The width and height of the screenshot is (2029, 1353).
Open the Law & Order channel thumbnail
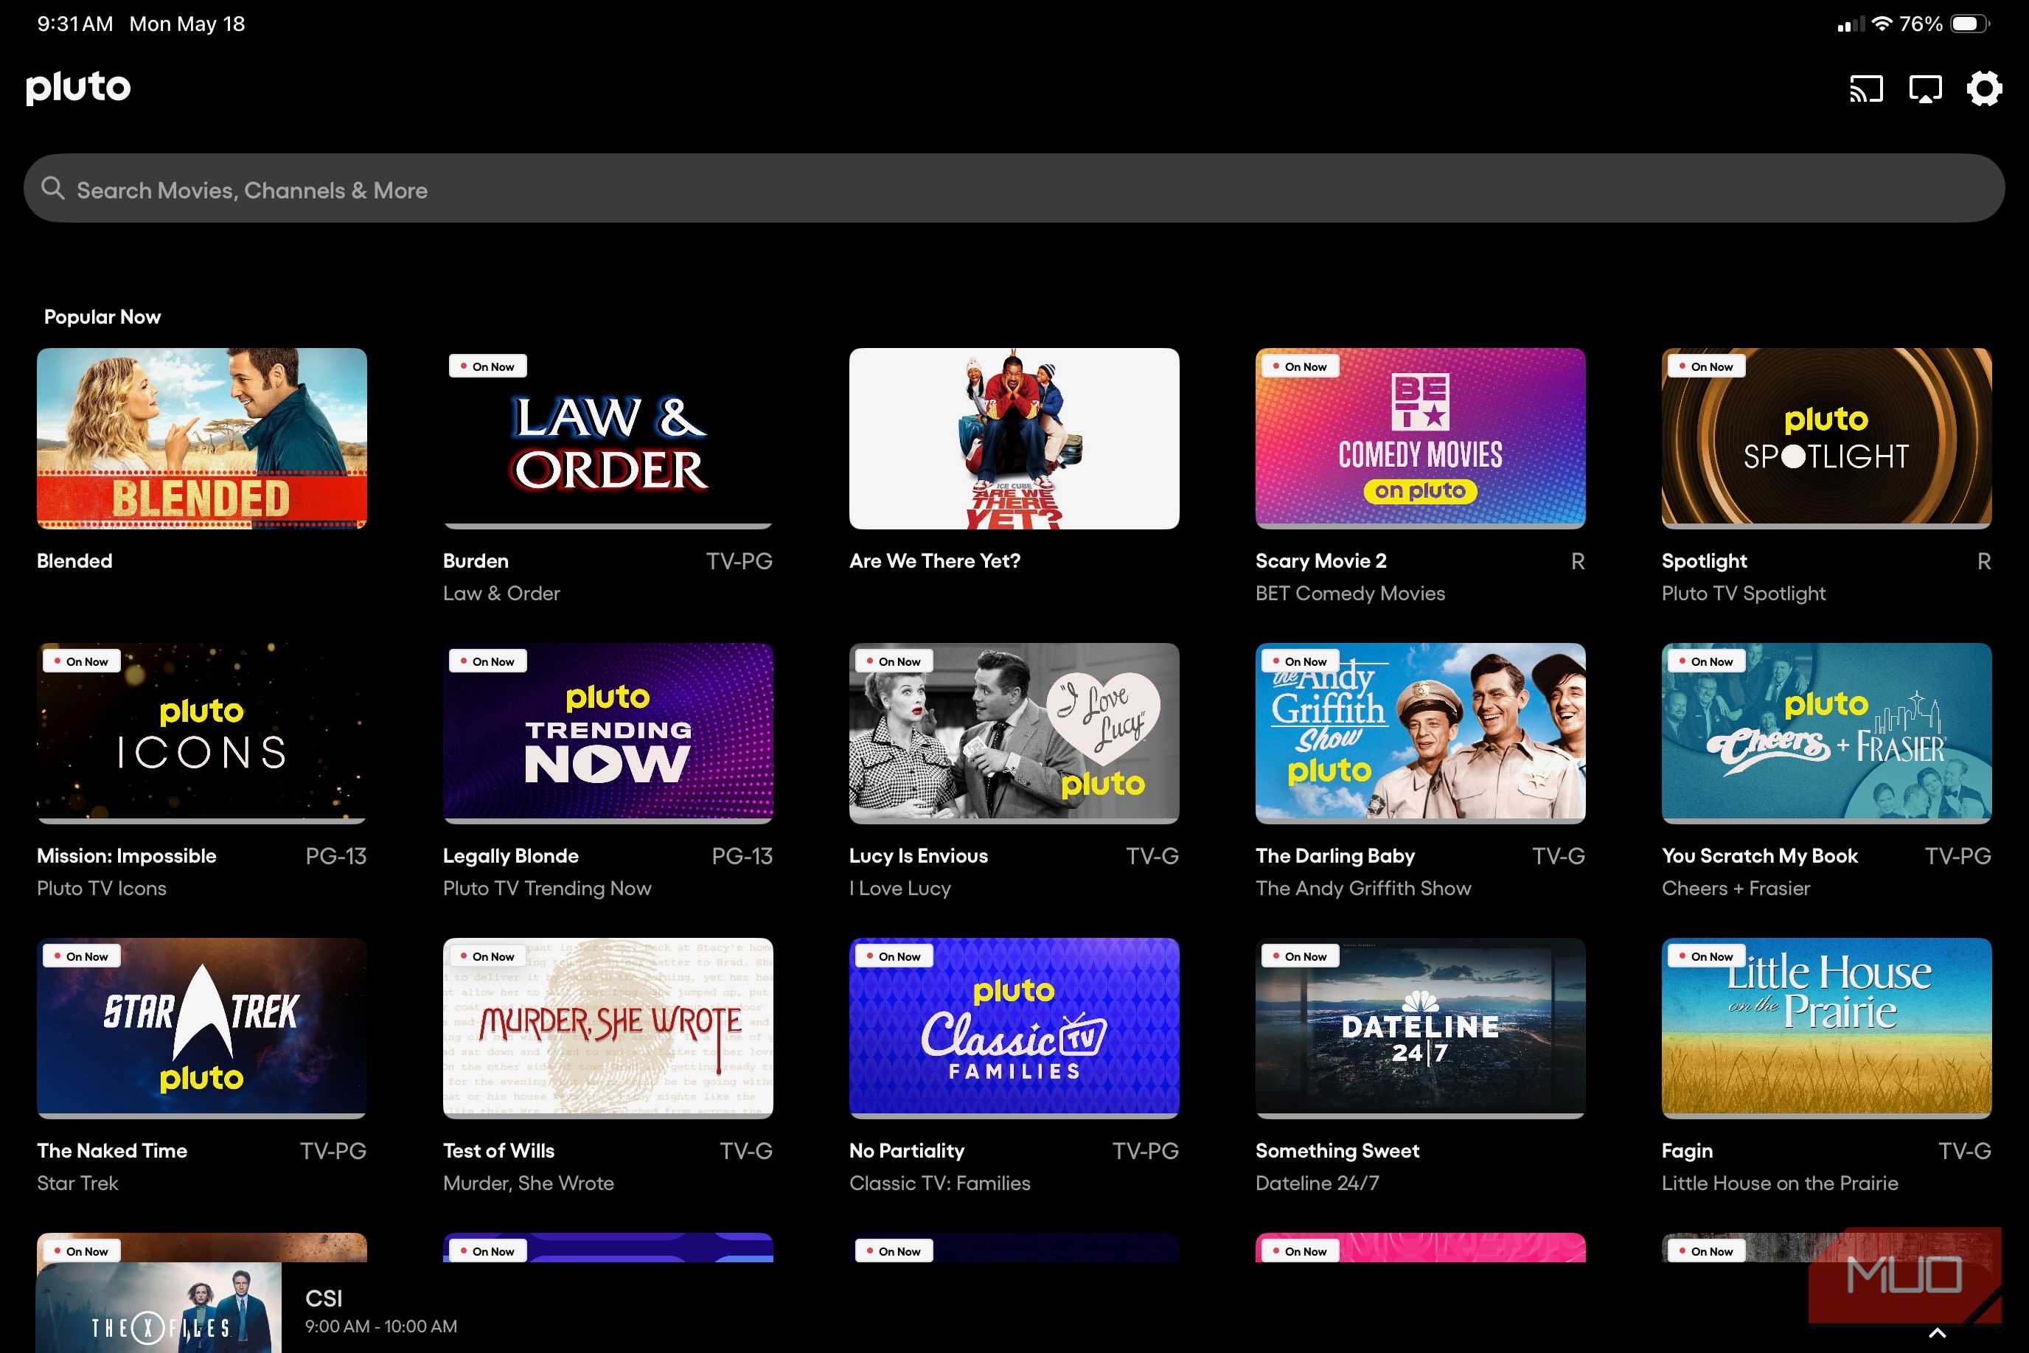point(608,439)
